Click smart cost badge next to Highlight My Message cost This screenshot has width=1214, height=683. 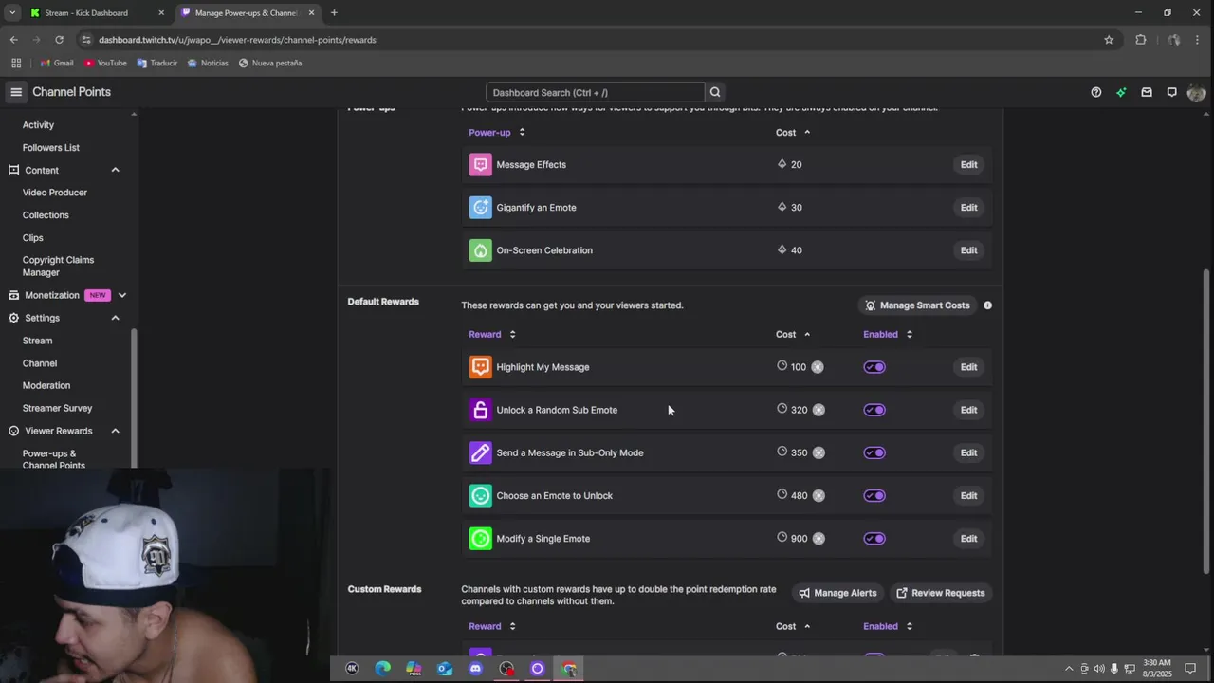818,367
